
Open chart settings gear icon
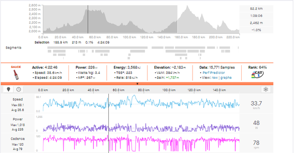coord(266,90)
